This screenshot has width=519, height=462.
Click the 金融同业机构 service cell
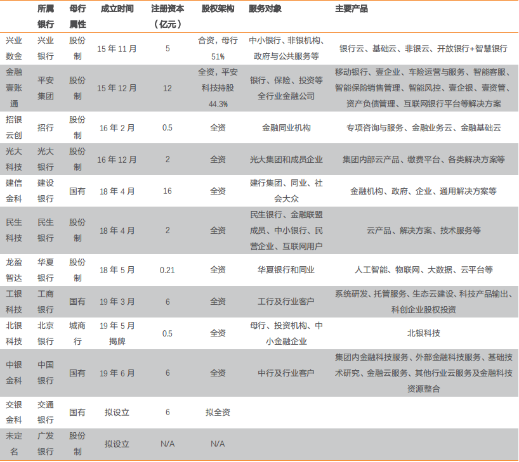(286, 127)
